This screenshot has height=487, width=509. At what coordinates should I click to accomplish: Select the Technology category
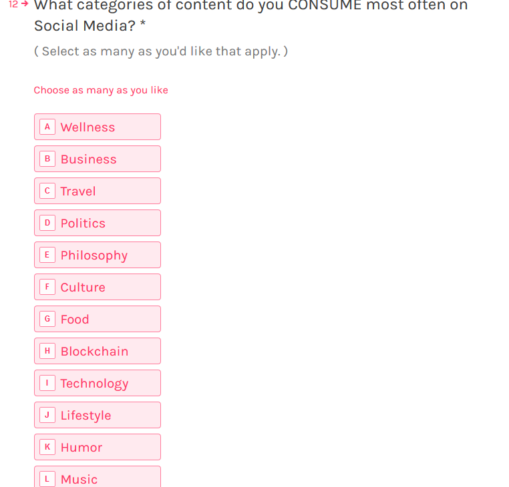(x=98, y=383)
